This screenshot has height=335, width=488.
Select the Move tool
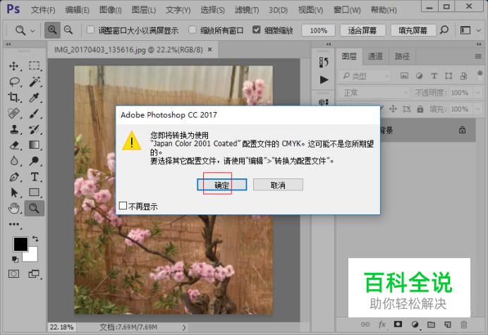point(13,66)
